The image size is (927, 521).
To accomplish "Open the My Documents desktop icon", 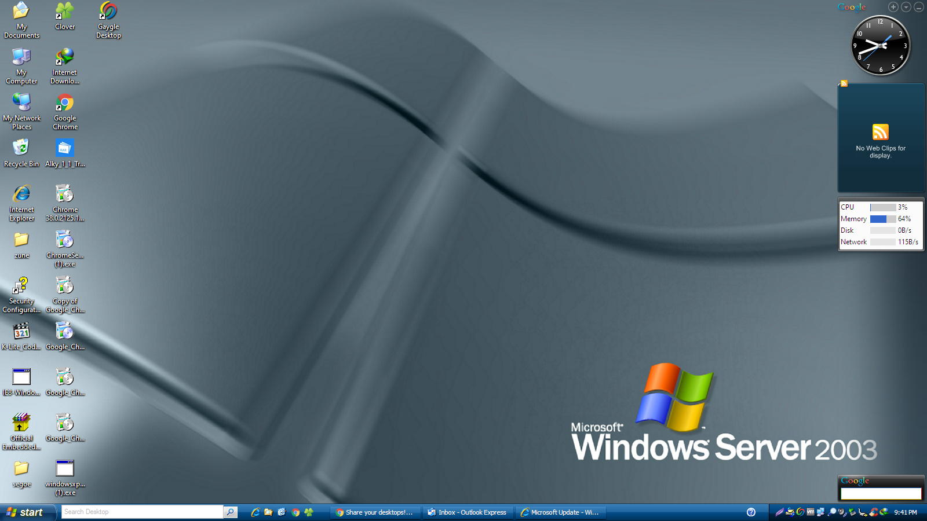I will [x=21, y=20].
